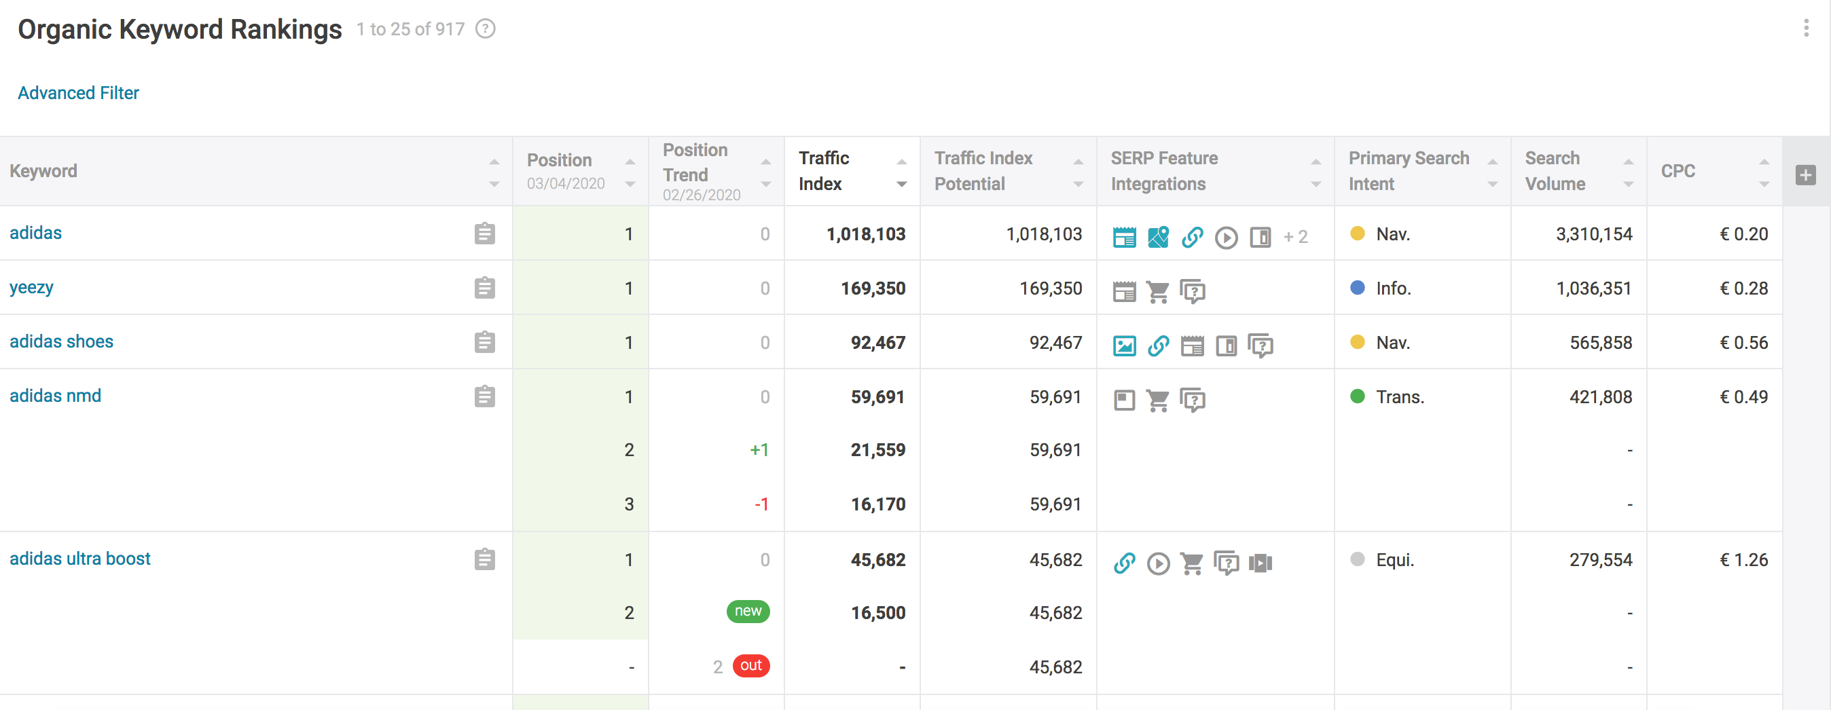Open the adidas ultra boost keyword link
The image size is (1831, 710).
pos(79,558)
